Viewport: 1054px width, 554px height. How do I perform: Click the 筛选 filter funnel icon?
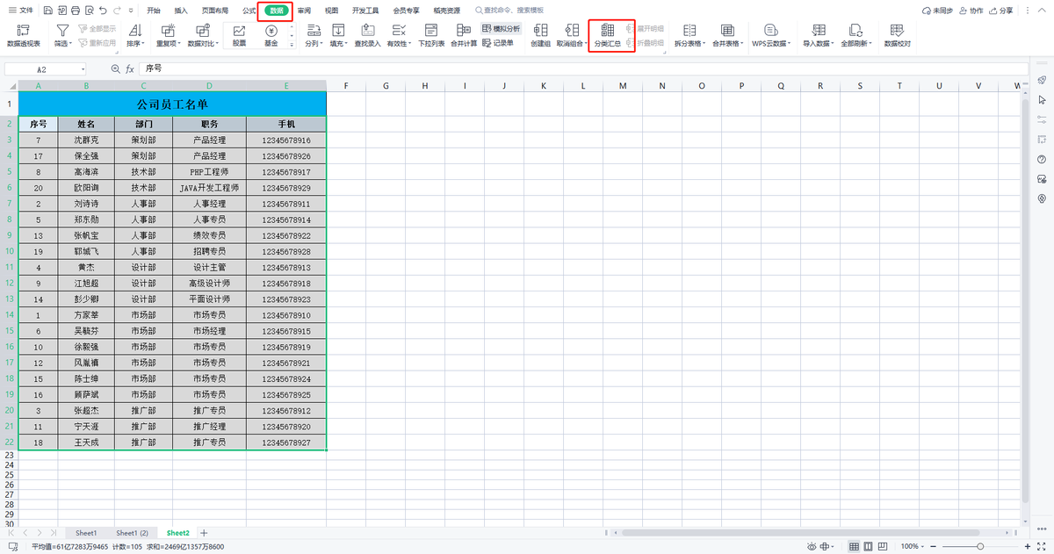point(62,31)
